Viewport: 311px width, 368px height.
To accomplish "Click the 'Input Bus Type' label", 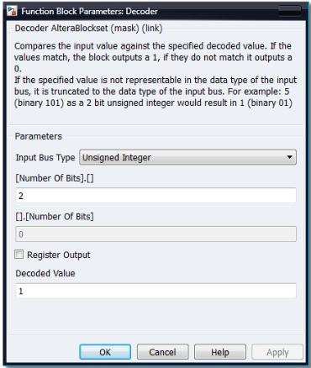I will 45,157.
